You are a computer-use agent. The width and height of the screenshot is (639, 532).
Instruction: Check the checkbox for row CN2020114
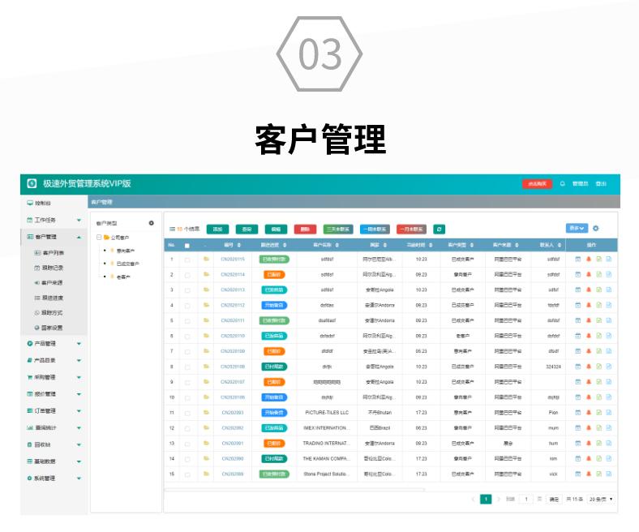click(187, 275)
